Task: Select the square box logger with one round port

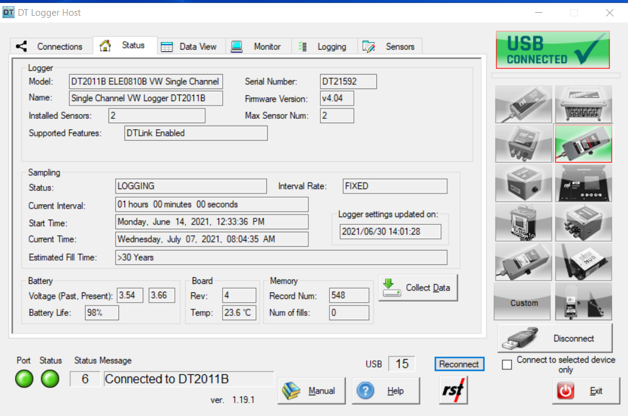Action: pos(524,183)
